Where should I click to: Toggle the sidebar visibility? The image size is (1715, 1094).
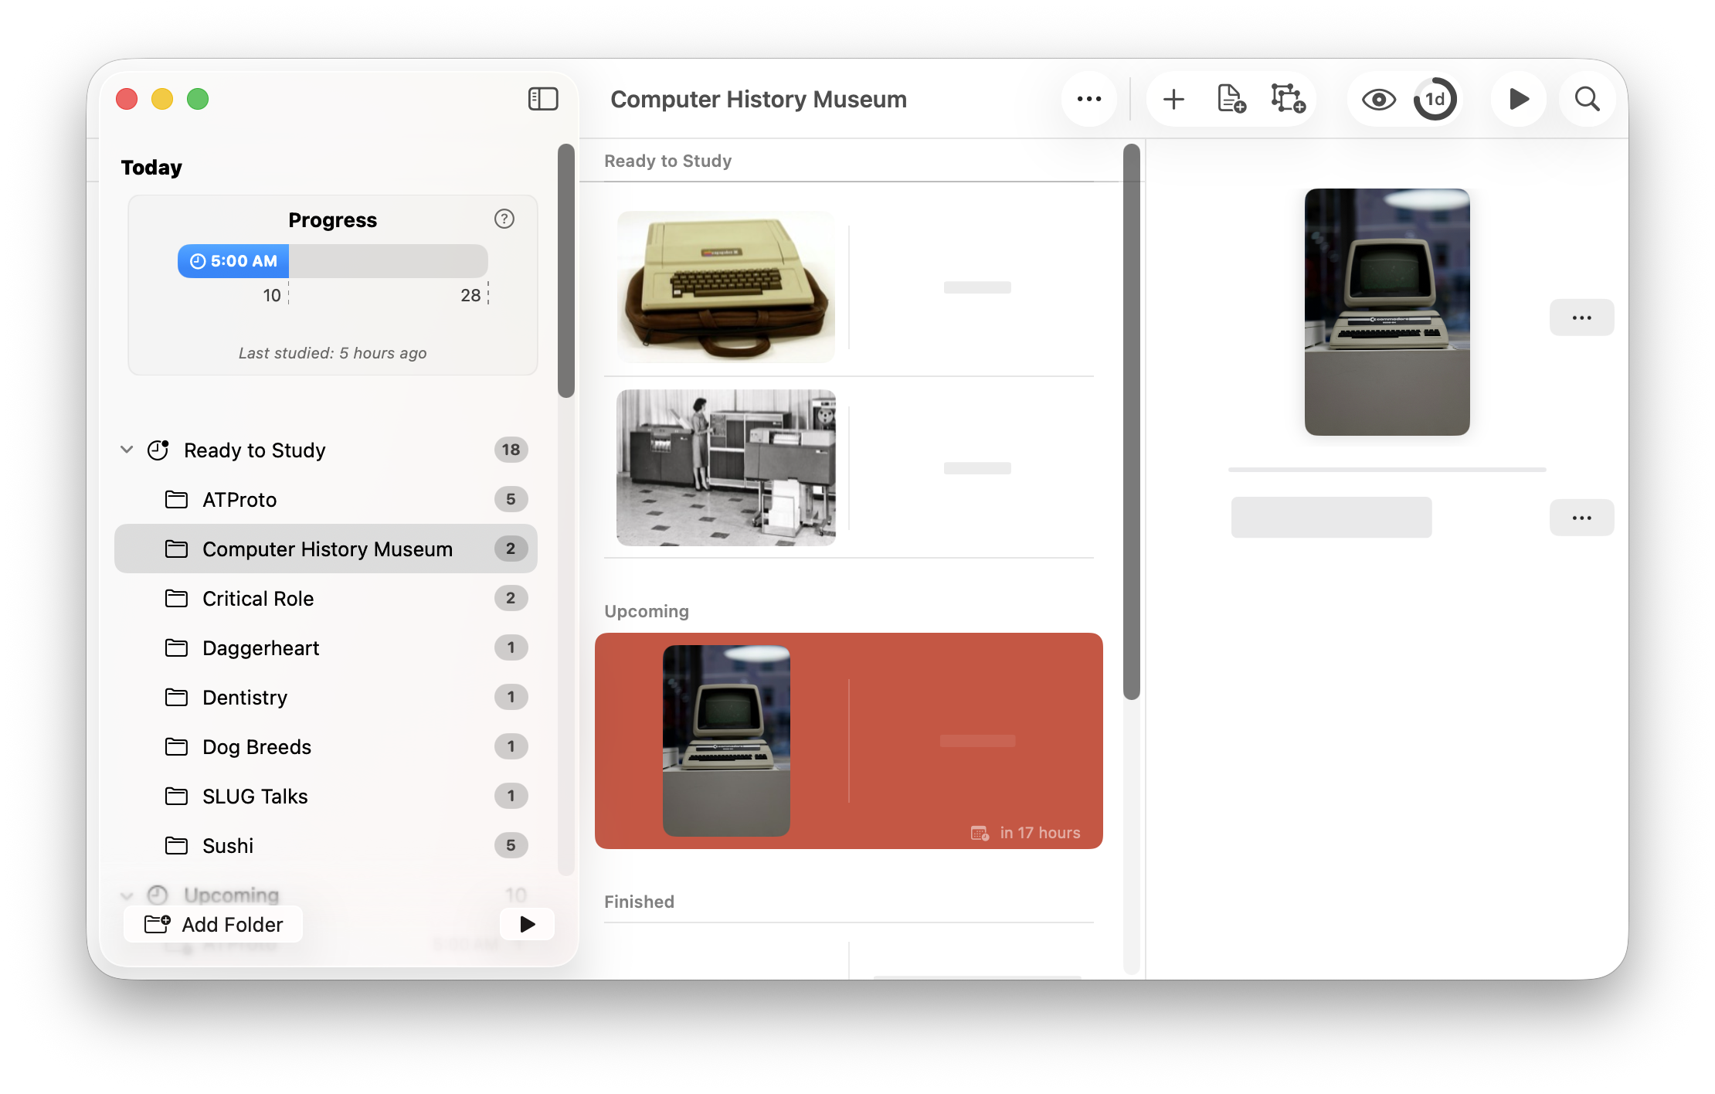pos(543,99)
